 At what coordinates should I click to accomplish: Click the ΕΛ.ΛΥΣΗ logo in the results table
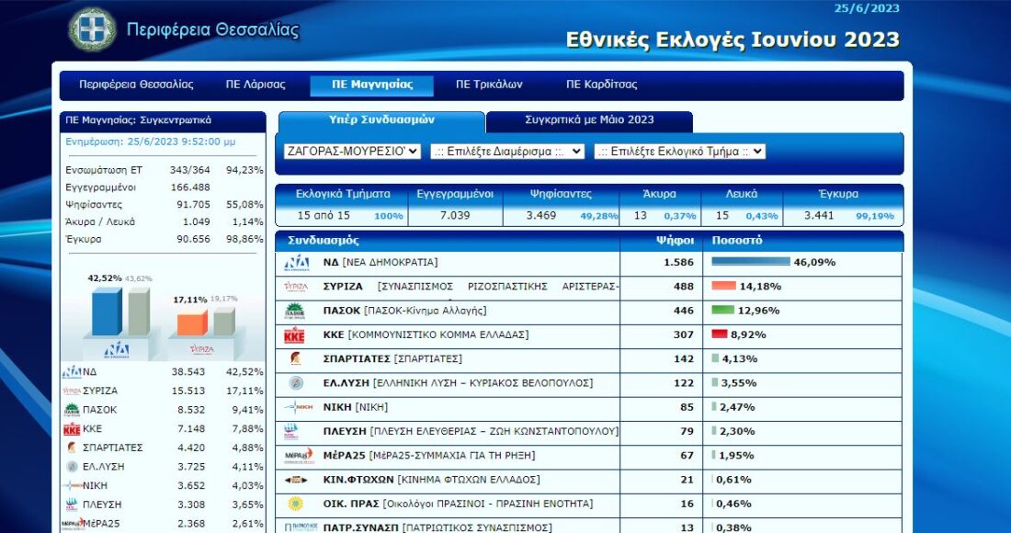pos(295,383)
